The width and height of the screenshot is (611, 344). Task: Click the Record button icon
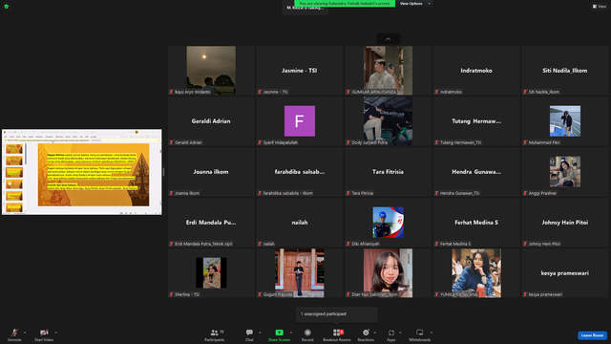pyautogui.click(x=307, y=333)
